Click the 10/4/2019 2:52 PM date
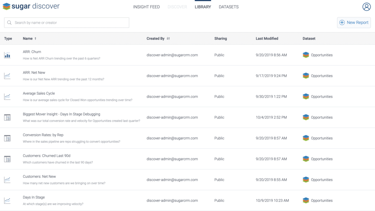375x211 pixels. [271, 117]
